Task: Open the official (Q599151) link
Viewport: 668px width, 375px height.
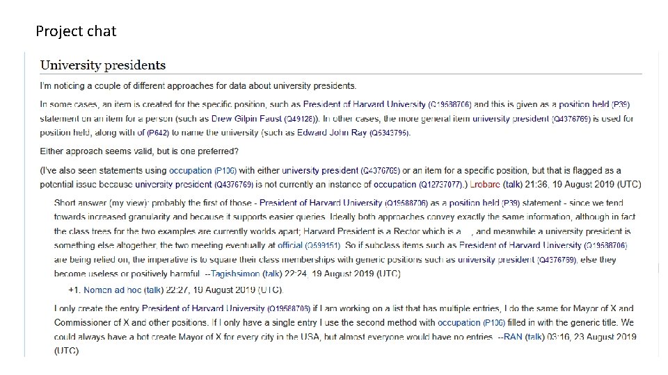Action: point(309,245)
